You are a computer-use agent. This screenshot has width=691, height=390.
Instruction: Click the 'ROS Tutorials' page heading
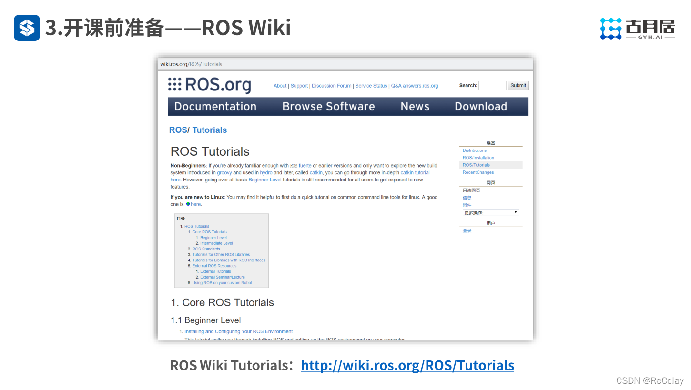tap(210, 151)
